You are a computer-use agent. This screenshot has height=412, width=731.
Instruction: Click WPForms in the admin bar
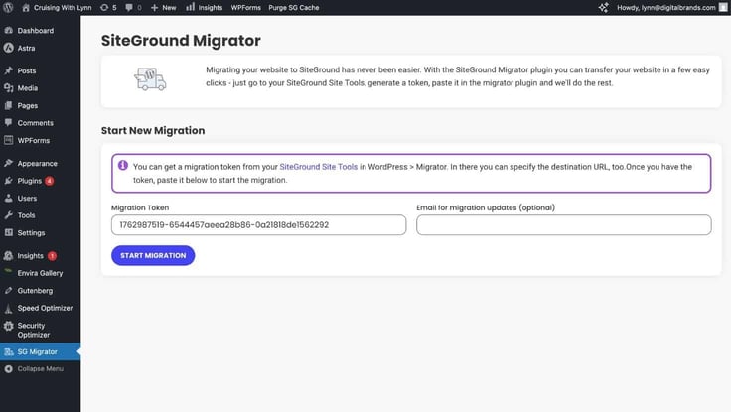coord(245,8)
